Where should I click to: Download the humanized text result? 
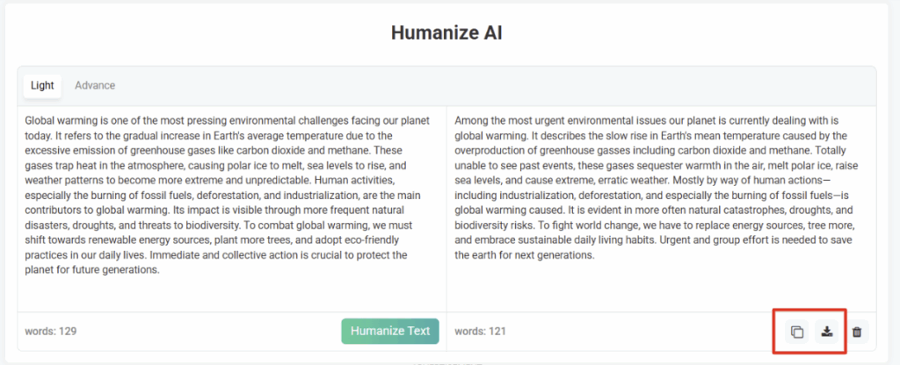[826, 332]
